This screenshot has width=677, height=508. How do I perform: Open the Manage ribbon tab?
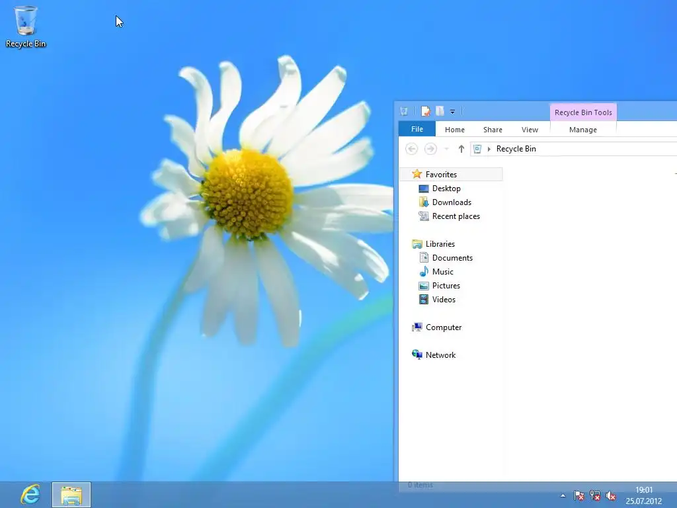583,130
